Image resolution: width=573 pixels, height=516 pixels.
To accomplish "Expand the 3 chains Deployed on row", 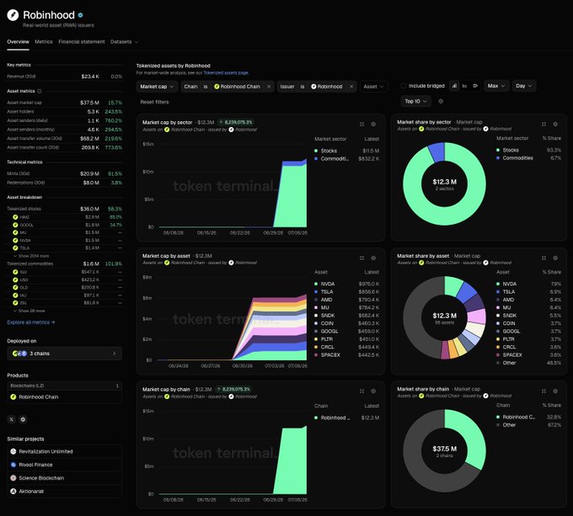I will [64, 354].
